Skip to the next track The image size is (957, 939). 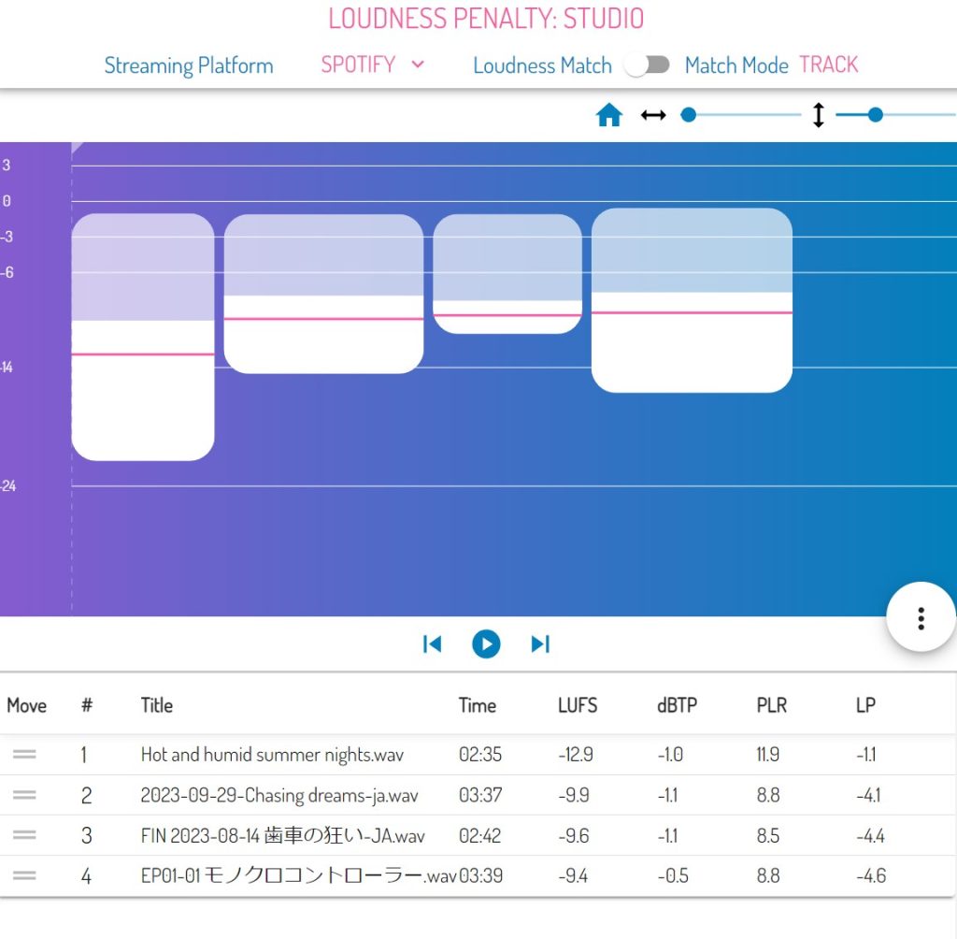pos(540,644)
